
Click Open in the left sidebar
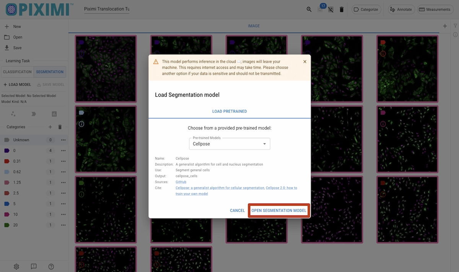(x=34, y=37)
